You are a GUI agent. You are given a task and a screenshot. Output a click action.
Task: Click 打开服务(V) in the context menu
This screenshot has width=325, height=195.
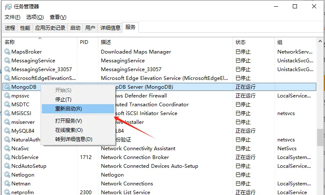click(69, 121)
